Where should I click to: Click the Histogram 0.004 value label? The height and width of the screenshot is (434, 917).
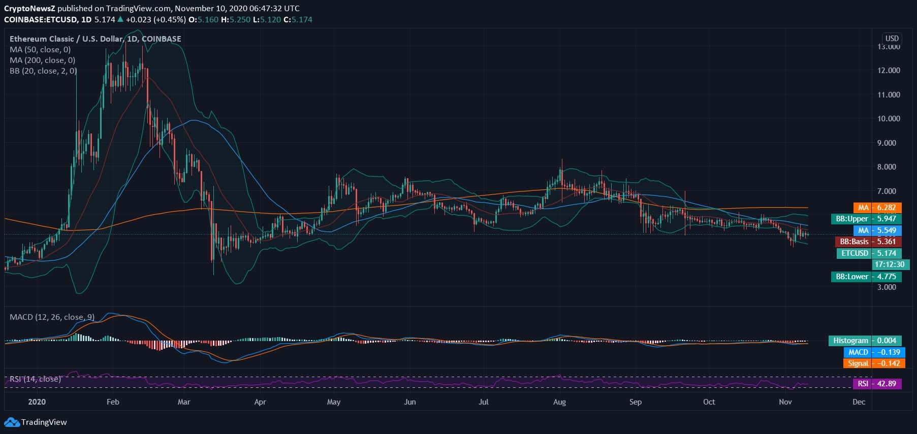point(865,341)
